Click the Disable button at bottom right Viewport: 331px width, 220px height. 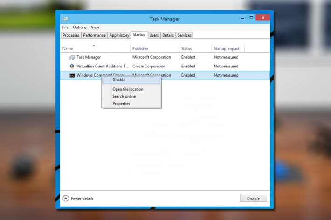click(x=253, y=198)
